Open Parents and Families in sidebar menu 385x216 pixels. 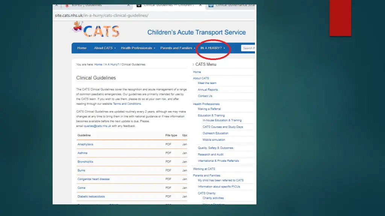coord(206,175)
